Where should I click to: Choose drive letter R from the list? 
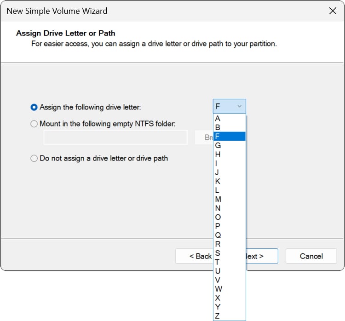(229, 244)
